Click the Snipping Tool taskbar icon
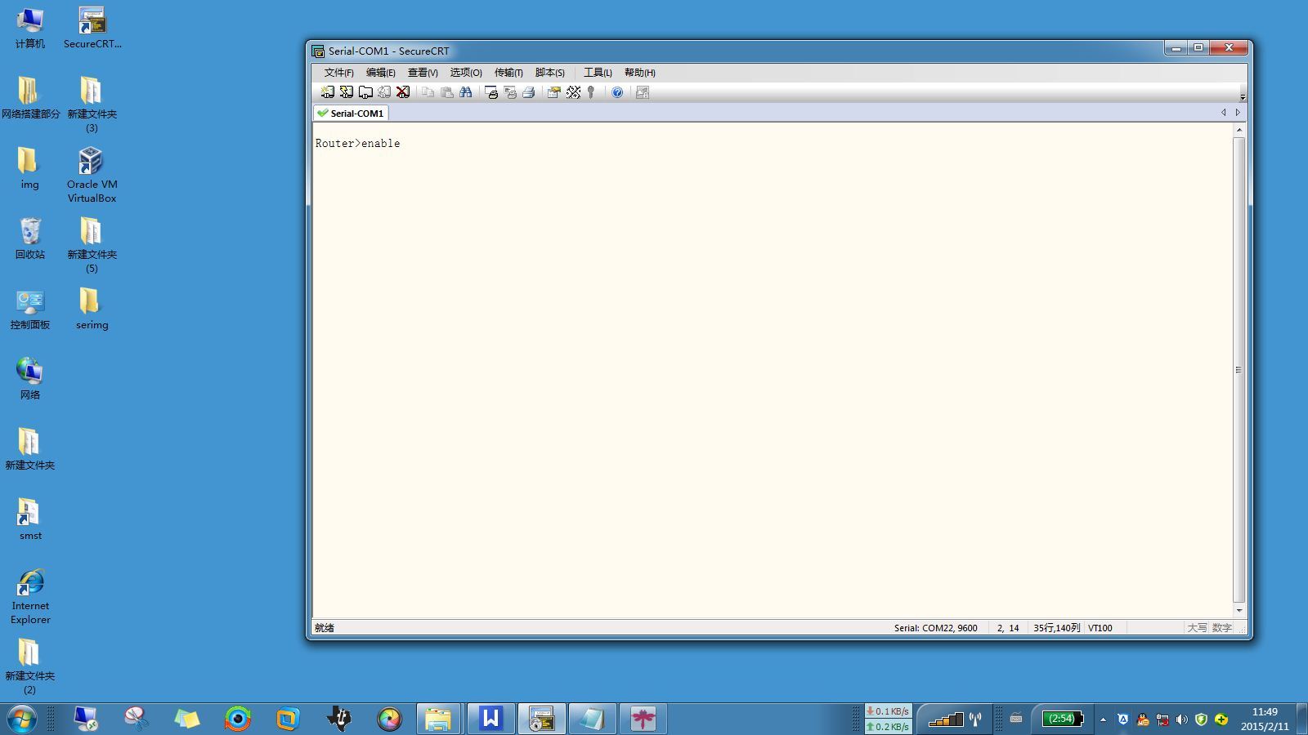The width and height of the screenshot is (1308, 735). [x=137, y=719]
